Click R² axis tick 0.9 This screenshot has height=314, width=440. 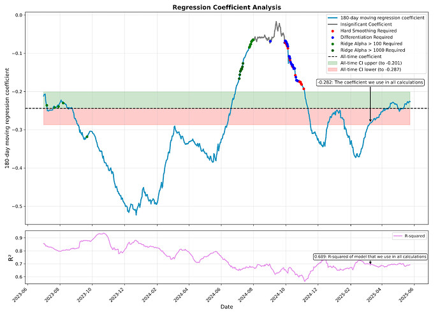click(x=18, y=238)
